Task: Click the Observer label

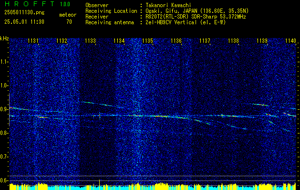Action: coord(97,5)
